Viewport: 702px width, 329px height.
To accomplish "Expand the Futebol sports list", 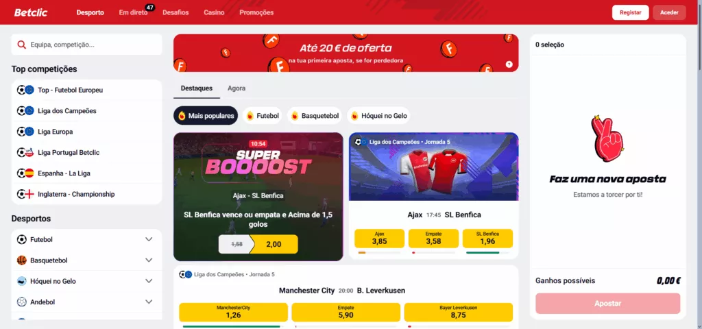I will coord(149,239).
